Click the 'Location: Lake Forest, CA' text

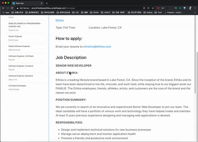click(x=105, y=27)
